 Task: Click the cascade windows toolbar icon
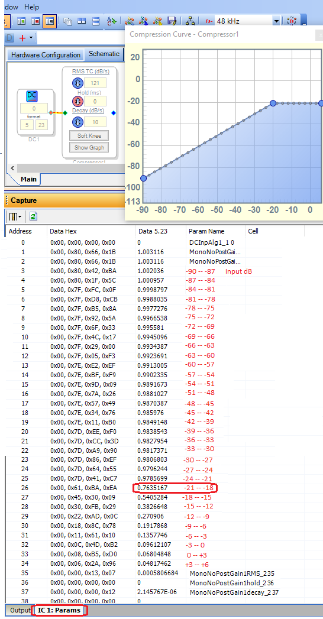coord(68,21)
